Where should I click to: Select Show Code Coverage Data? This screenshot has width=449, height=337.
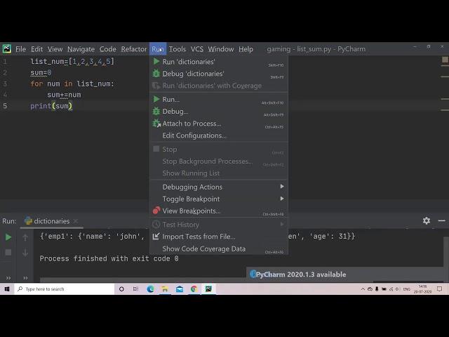(219, 249)
